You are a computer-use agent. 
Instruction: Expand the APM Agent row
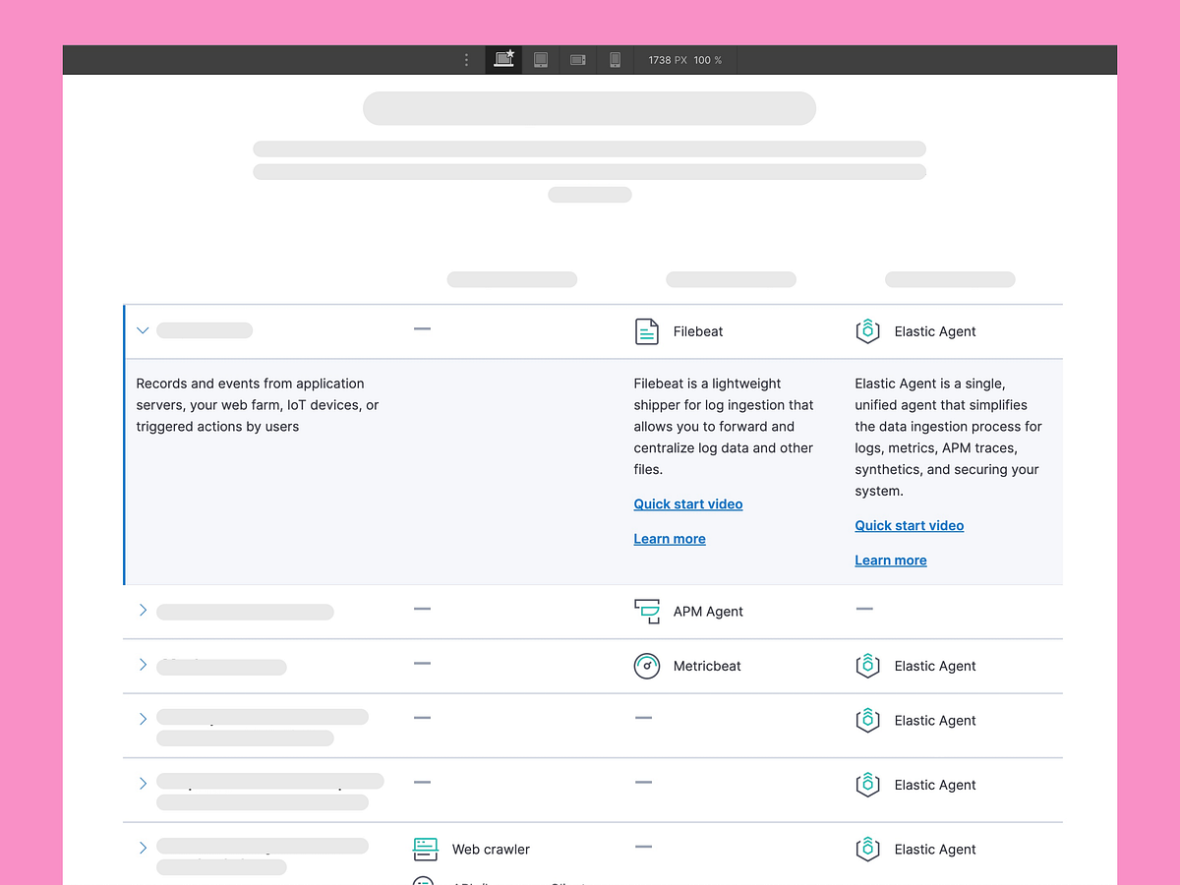(143, 610)
